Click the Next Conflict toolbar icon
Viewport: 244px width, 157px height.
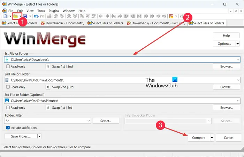tap(69, 16)
